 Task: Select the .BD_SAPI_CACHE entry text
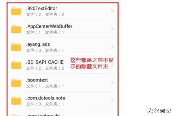pyautogui.click(x=45, y=62)
